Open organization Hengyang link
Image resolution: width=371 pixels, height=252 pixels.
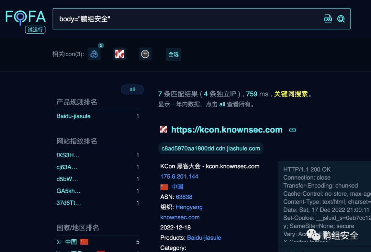tap(189, 207)
